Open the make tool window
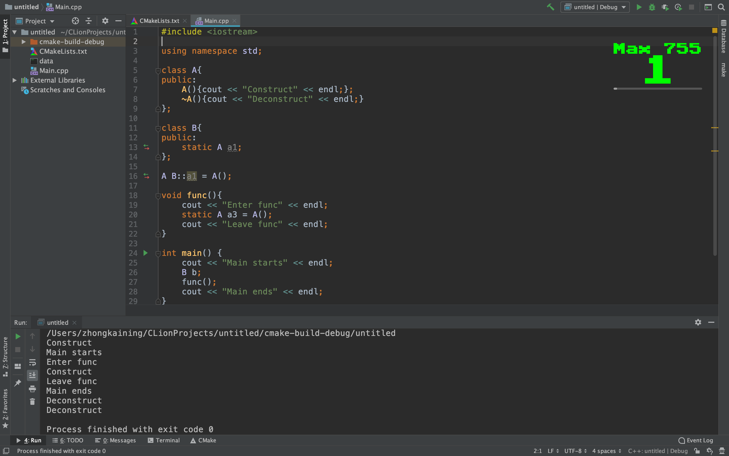The height and width of the screenshot is (456, 729). [724, 70]
